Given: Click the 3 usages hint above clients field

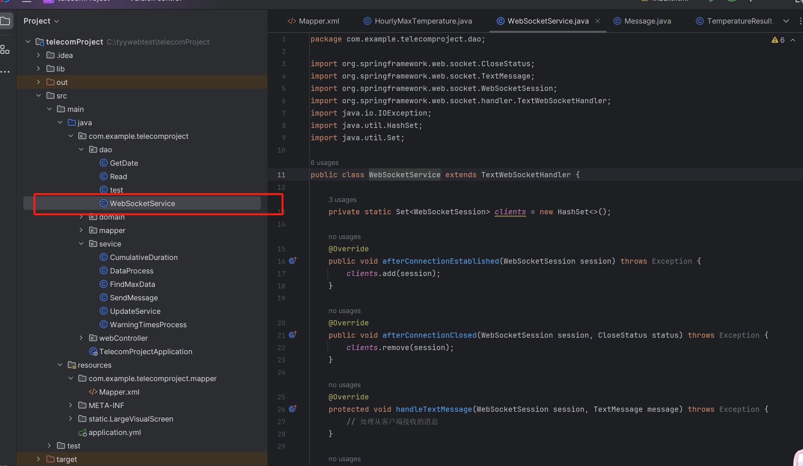Looking at the screenshot, I should pos(342,199).
